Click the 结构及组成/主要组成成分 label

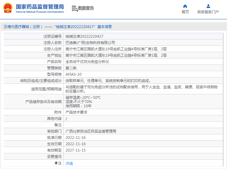[x=41, y=81]
